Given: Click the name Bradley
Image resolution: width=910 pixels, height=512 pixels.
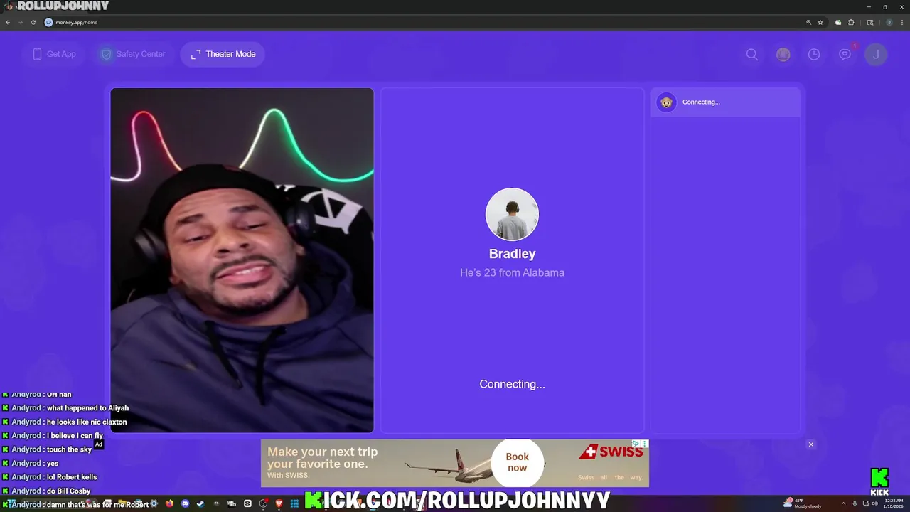Looking at the screenshot, I should (x=512, y=253).
